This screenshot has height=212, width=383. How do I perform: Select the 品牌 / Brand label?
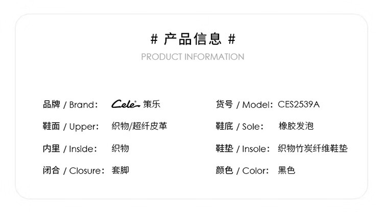(x=70, y=105)
